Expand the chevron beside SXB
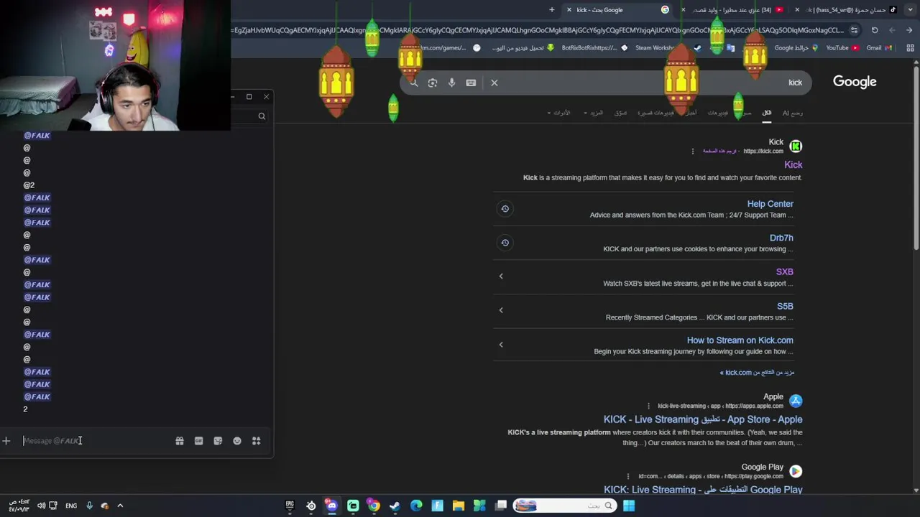Screen dimensions: 920x517 click(501, 276)
